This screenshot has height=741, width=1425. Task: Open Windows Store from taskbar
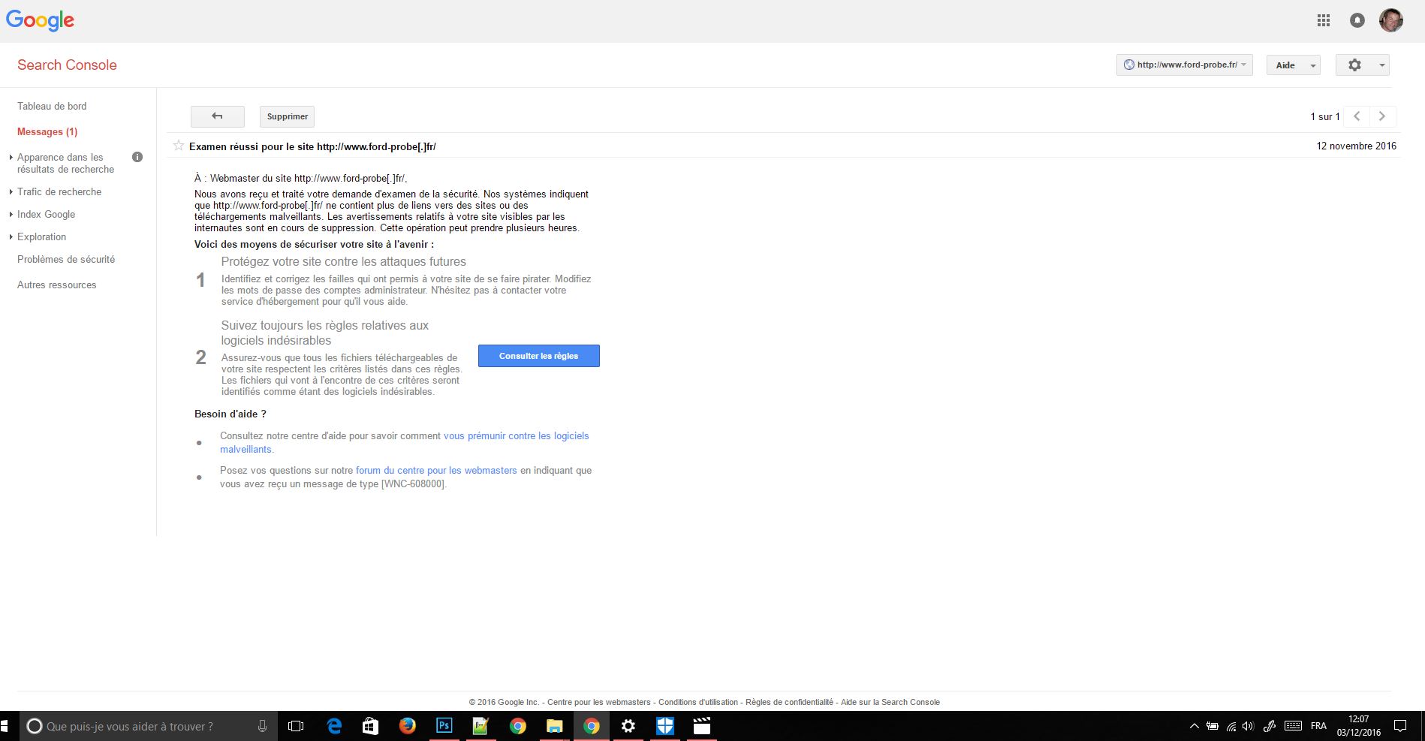tap(370, 726)
